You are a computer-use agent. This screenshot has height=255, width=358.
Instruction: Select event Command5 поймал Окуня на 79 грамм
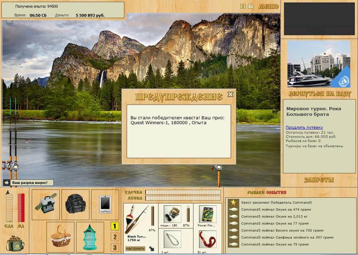(275, 244)
